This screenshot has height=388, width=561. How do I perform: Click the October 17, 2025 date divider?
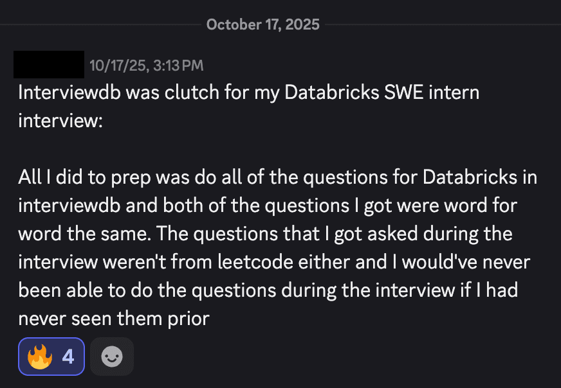[x=262, y=25]
